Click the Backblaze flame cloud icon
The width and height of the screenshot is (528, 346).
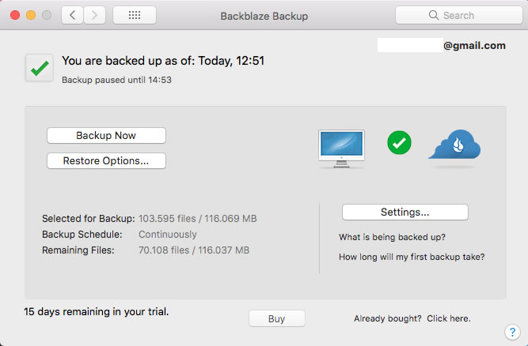tap(454, 145)
